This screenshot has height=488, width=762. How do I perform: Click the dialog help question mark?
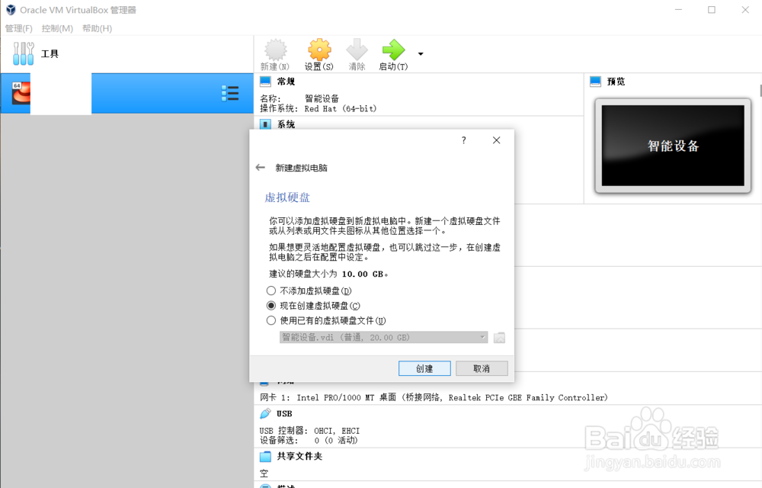click(463, 140)
